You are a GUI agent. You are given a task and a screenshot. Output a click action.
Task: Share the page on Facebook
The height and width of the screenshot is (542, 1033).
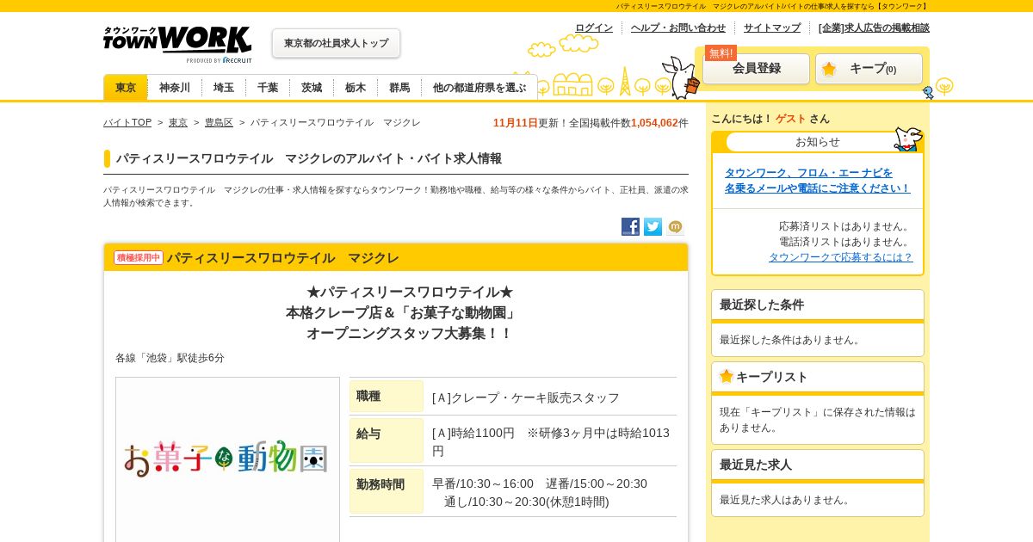pos(630,227)
